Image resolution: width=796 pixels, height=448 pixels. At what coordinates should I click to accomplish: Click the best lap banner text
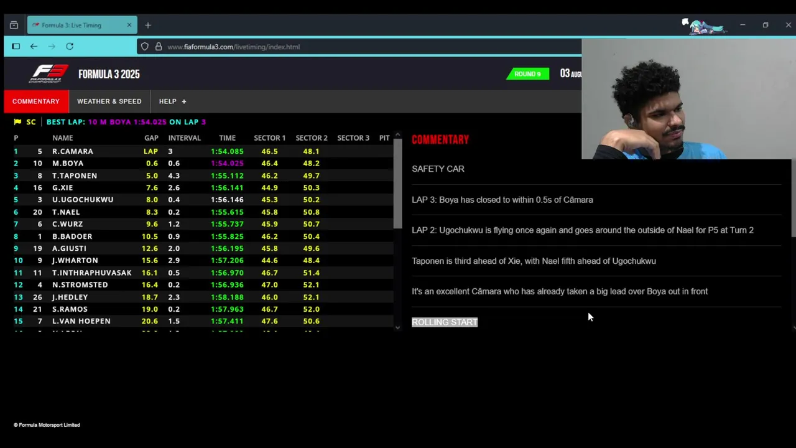click(126, 122)
